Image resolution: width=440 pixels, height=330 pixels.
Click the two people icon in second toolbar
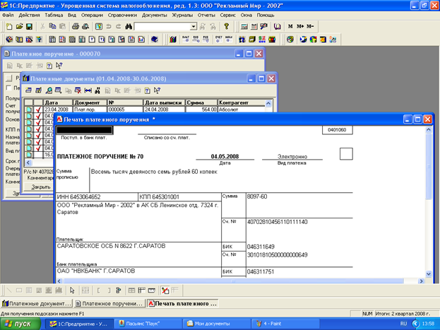242,40
